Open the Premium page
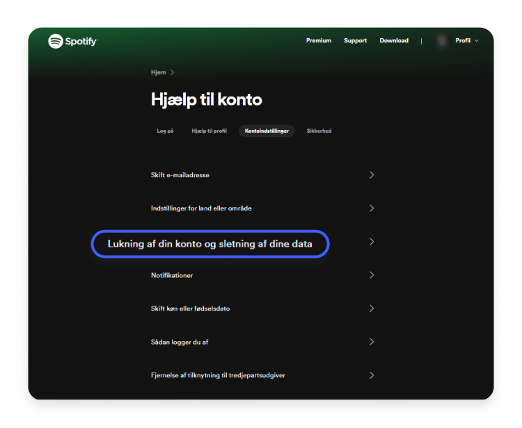Screen dimensions: 522x428 click(x=319, y=40)
